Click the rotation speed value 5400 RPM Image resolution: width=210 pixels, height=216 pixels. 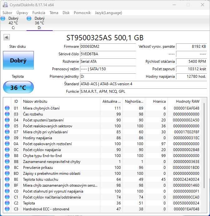pos(191,61)
